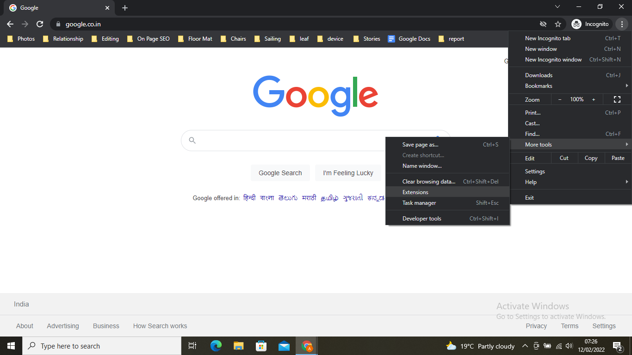This screenshot has width=632, height=355.
Task: Choose Cast from the menu
Action: click(x=570, y=123)
